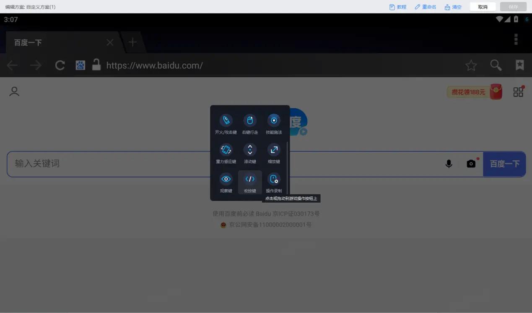The width and height of the screenshot is (532, 313).
Task: Open bookmarks with the ribbon-star icon
Action: [x=520, y=65]
